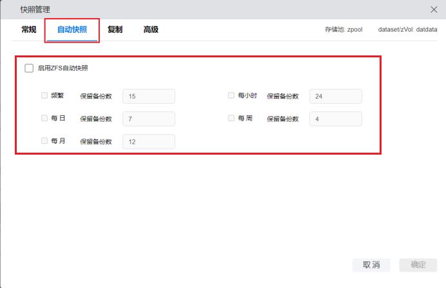446x288 pixels.
Task: Go to the 高级 tab
Action: pos(151,30)
